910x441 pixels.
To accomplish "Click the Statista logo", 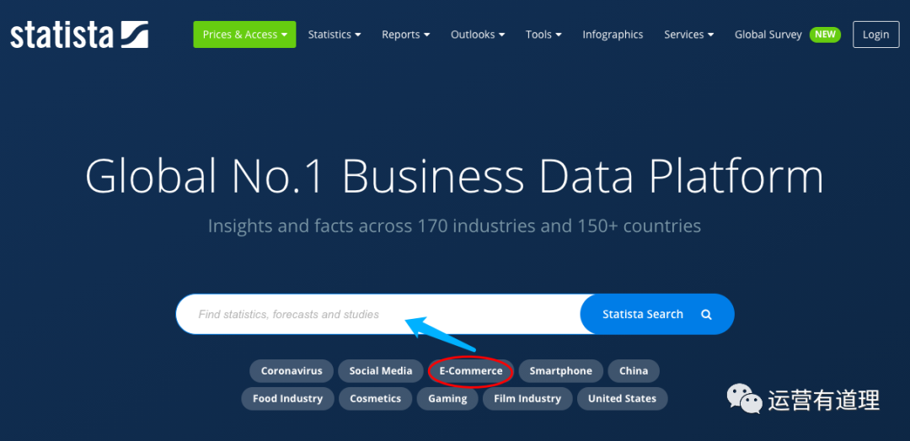I will pos(79,35).
